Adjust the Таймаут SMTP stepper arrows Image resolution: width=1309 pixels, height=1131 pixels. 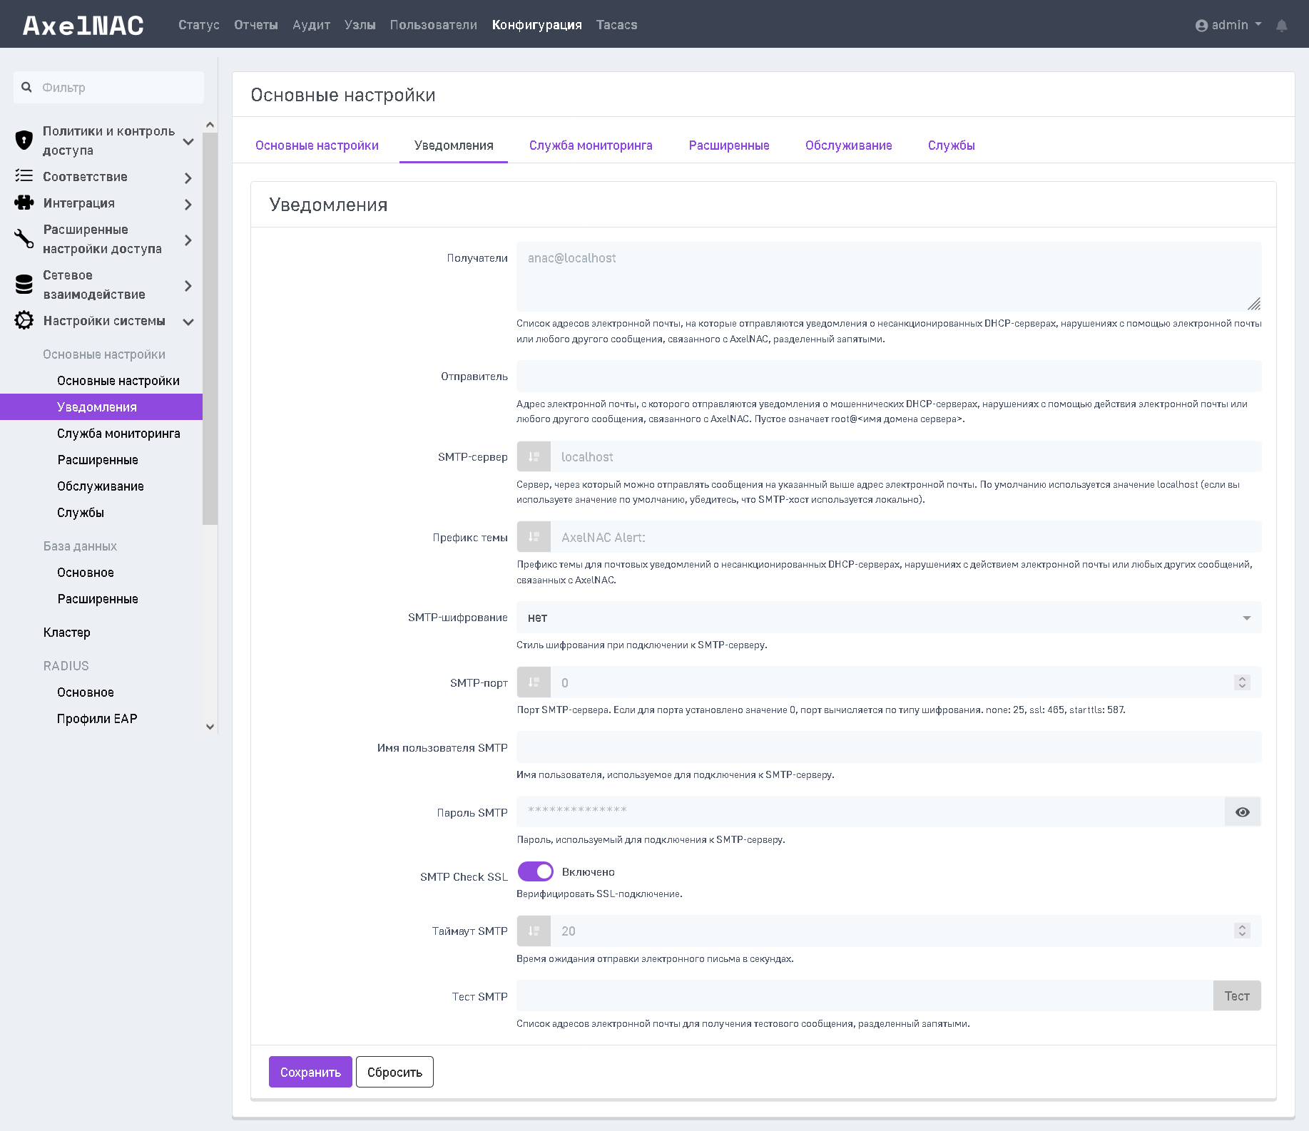click(1242, 931)
